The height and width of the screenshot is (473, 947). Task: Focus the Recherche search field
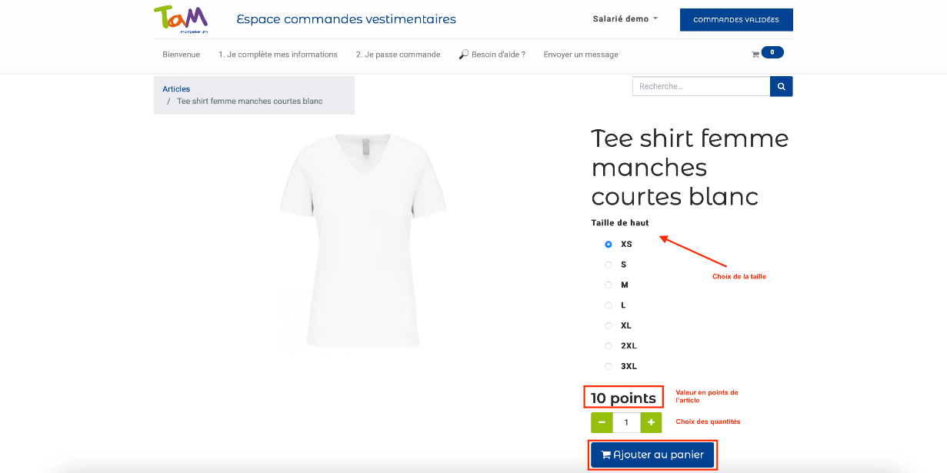(701, 87)
